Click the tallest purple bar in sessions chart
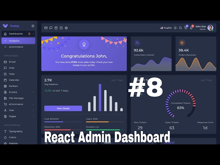This screenshot has height=165, width=220. (x=100, y=98)
